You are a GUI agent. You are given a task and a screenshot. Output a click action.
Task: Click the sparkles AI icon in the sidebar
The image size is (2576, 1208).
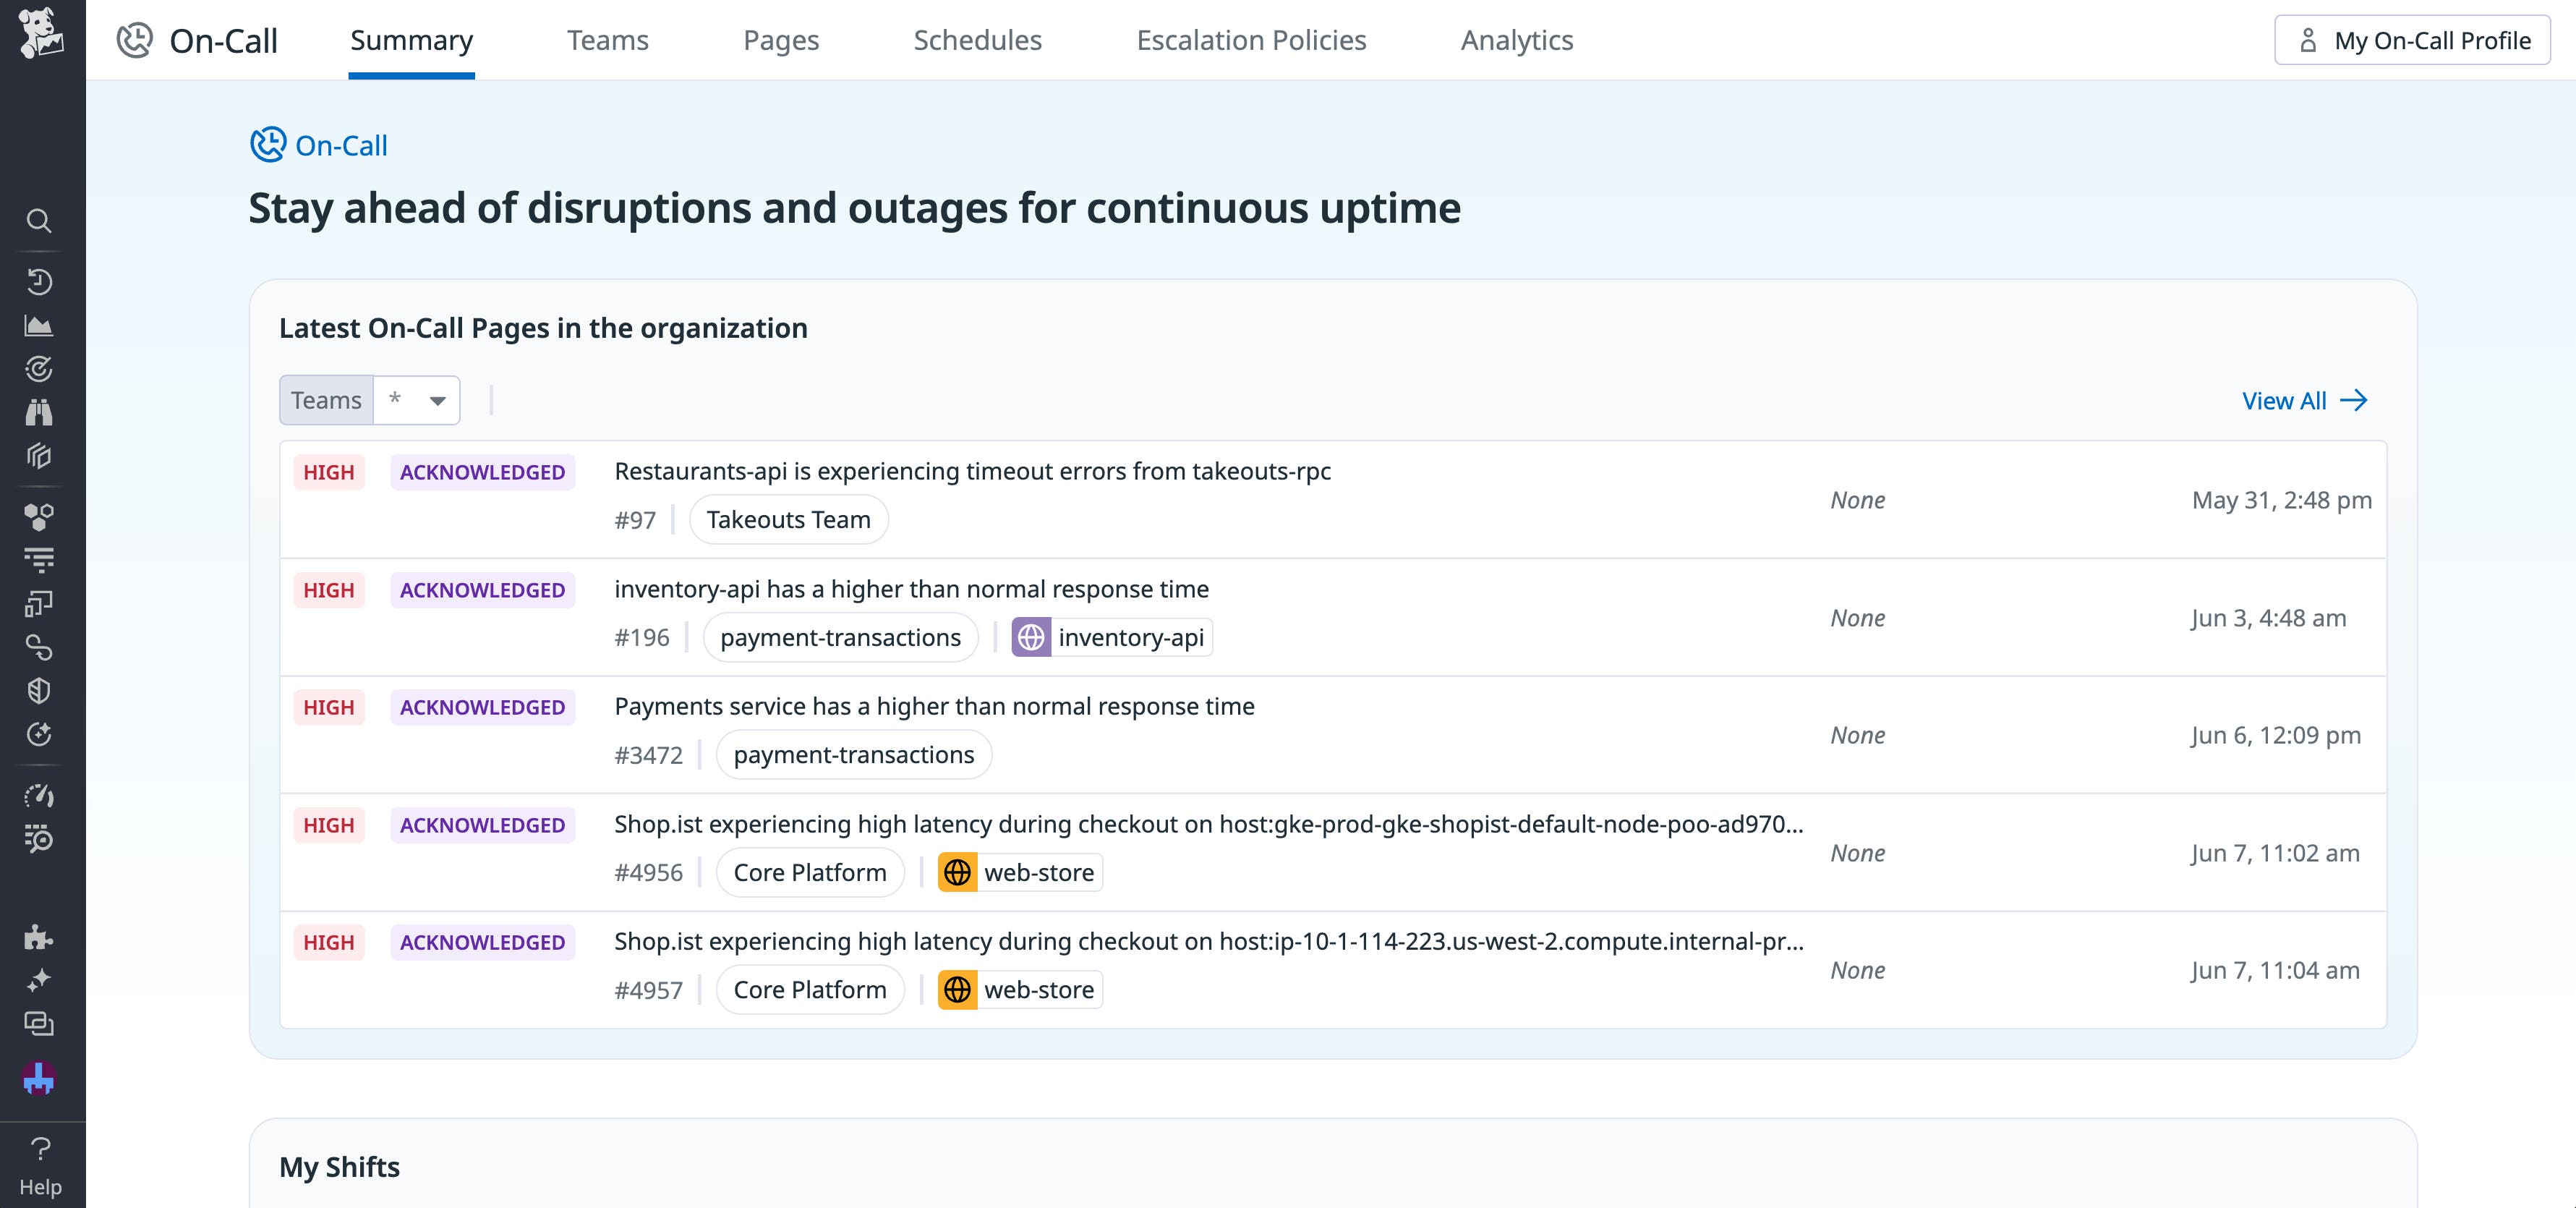click(x=40, y=980)
